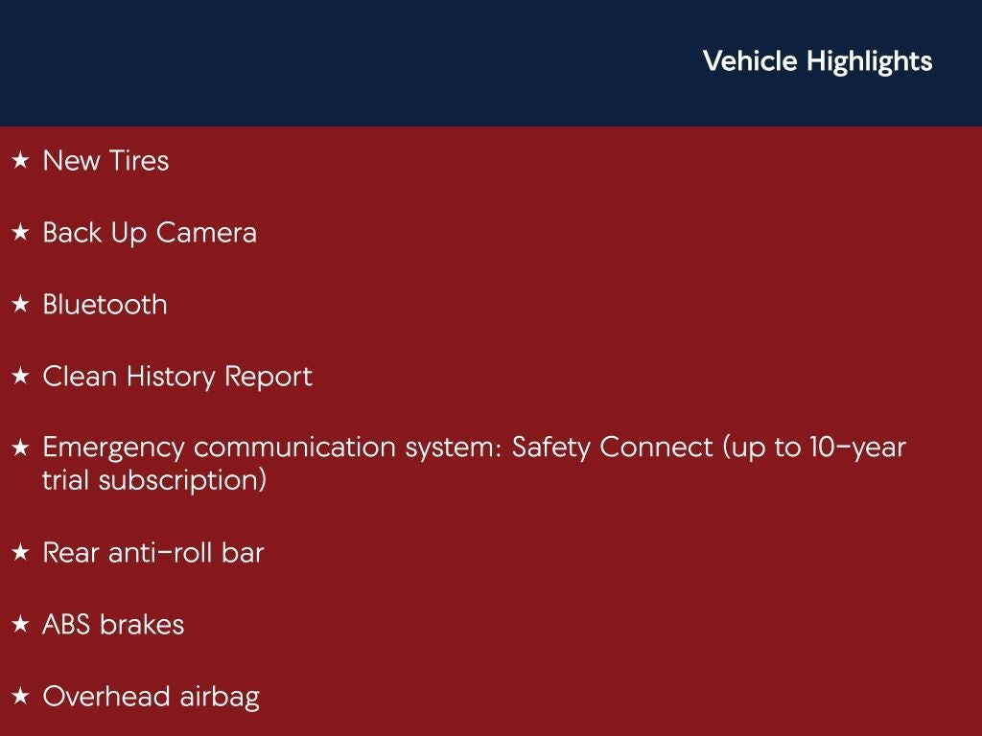Click the Safety Connect phrase

coord(611,448)
